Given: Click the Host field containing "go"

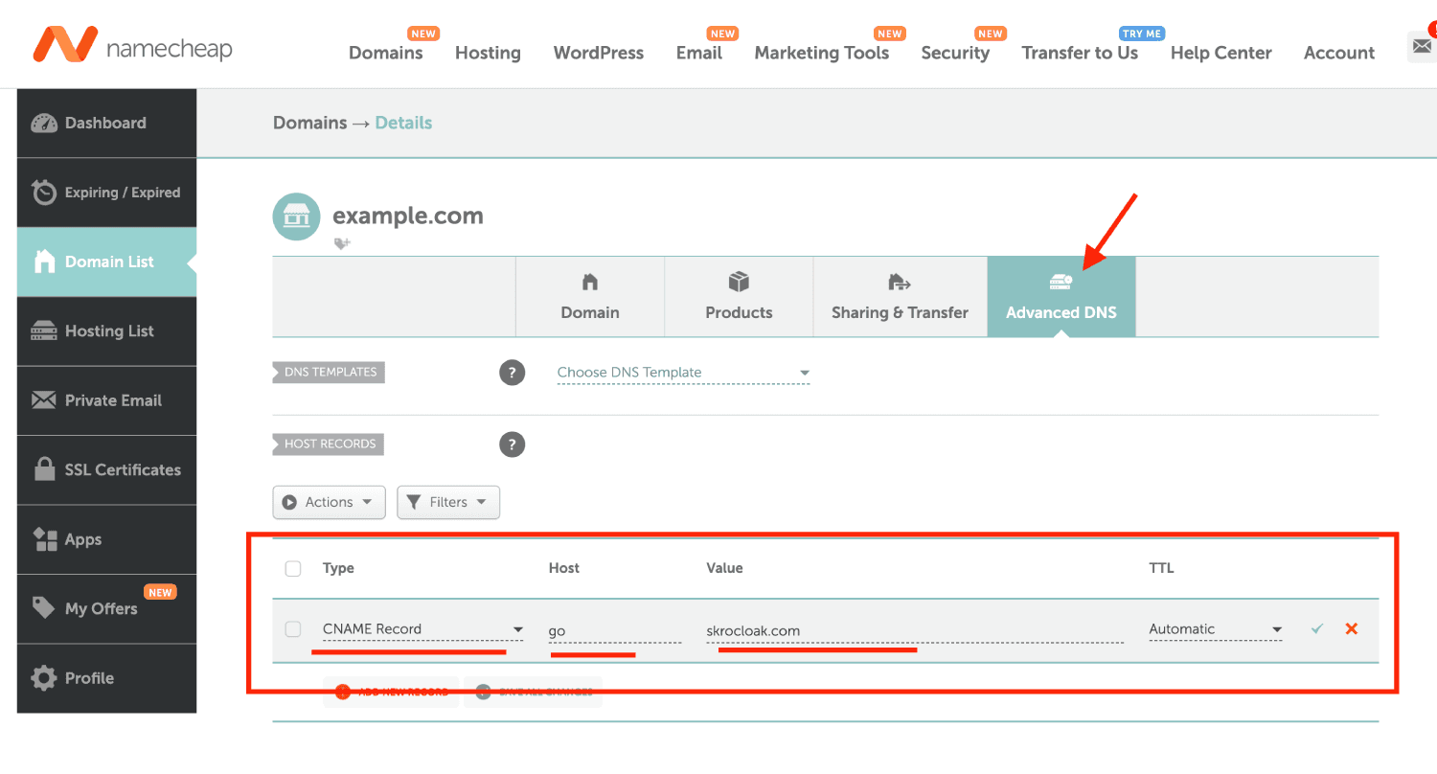Looking at the screenshot, I should (x=614, y=630).
